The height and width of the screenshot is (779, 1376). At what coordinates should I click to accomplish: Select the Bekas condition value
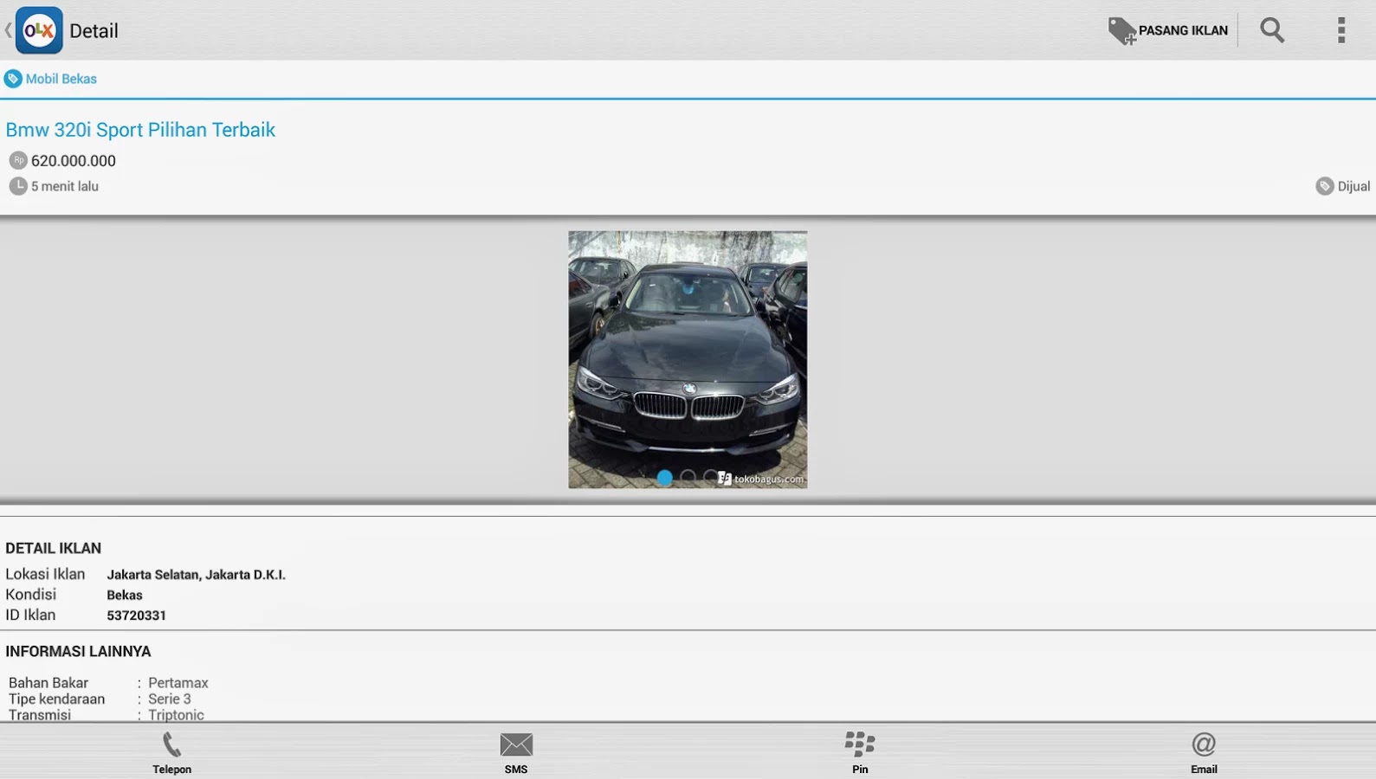pyautogui.click(x=125, y=596)
